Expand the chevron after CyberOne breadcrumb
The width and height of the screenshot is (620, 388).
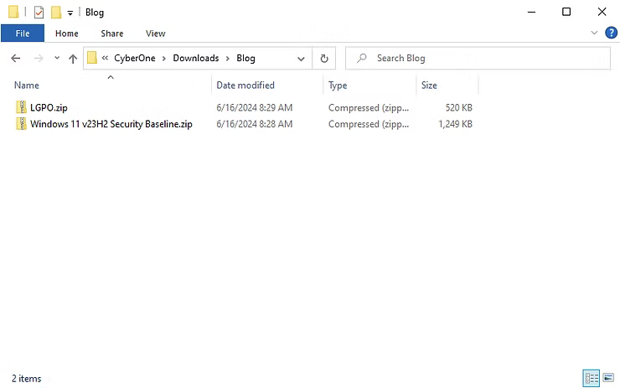click(x=163, y=59)
